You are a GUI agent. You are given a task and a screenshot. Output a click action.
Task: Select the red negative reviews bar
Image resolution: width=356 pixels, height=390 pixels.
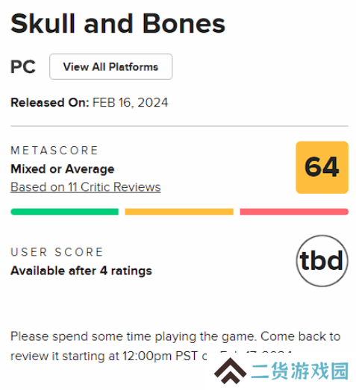[x=294, y=212]
